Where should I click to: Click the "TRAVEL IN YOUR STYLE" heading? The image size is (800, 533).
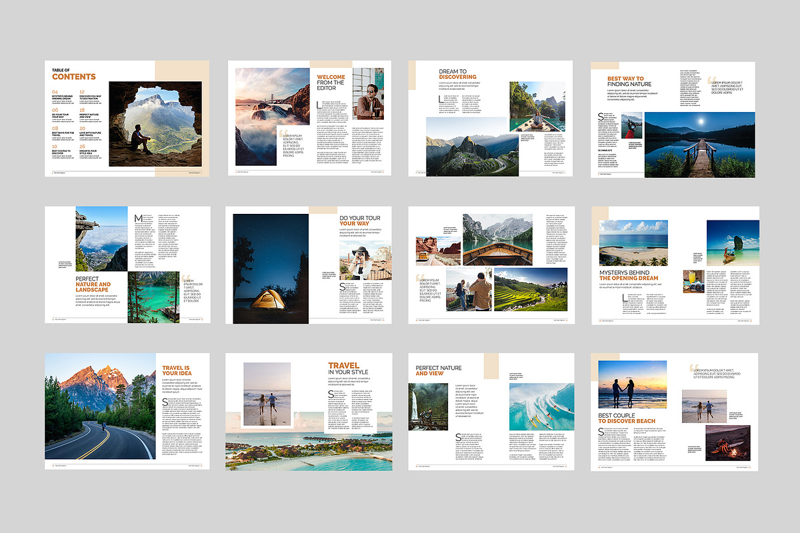348,369
